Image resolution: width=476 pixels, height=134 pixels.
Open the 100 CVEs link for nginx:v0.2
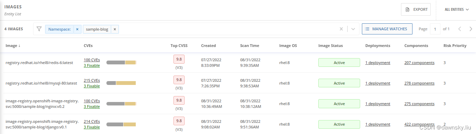(x=92, y=101)
